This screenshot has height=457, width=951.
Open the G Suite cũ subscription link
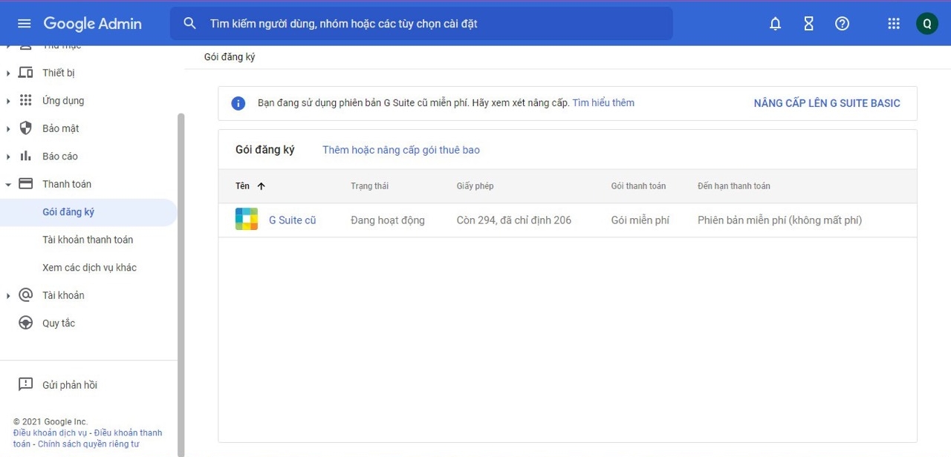coord(292,220)
